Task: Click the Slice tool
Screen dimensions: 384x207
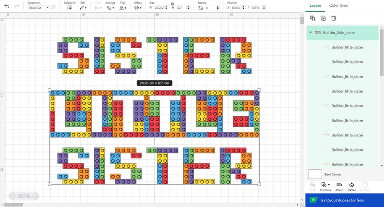Action: point(312,187)
